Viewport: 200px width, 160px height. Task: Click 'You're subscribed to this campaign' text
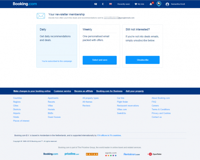(57, 61)
